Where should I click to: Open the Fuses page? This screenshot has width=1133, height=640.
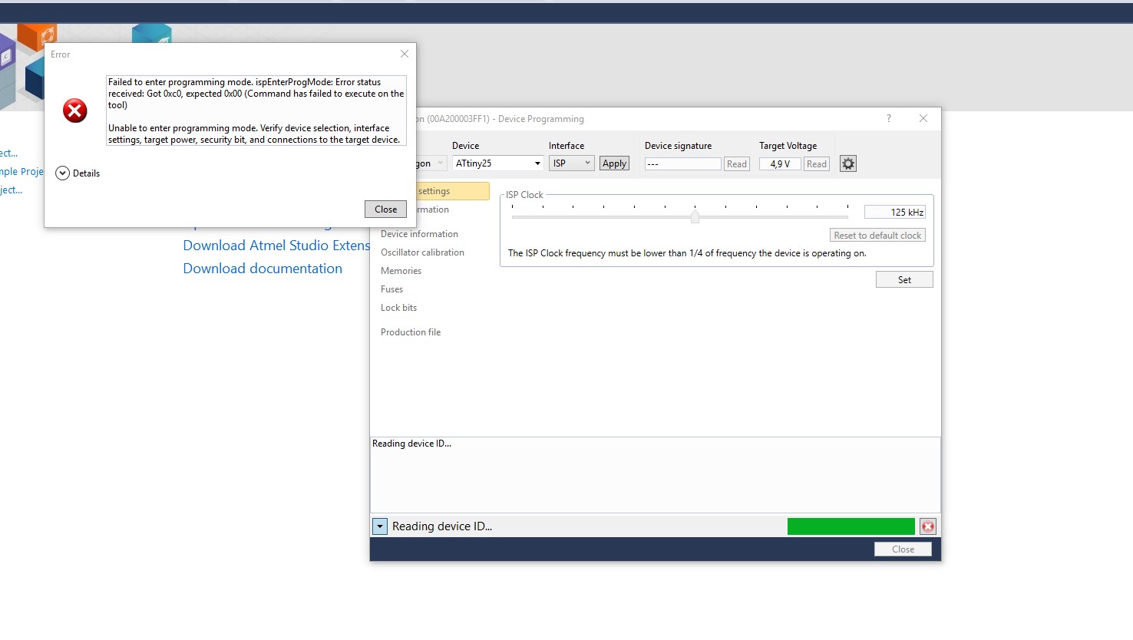click(391, 289)
